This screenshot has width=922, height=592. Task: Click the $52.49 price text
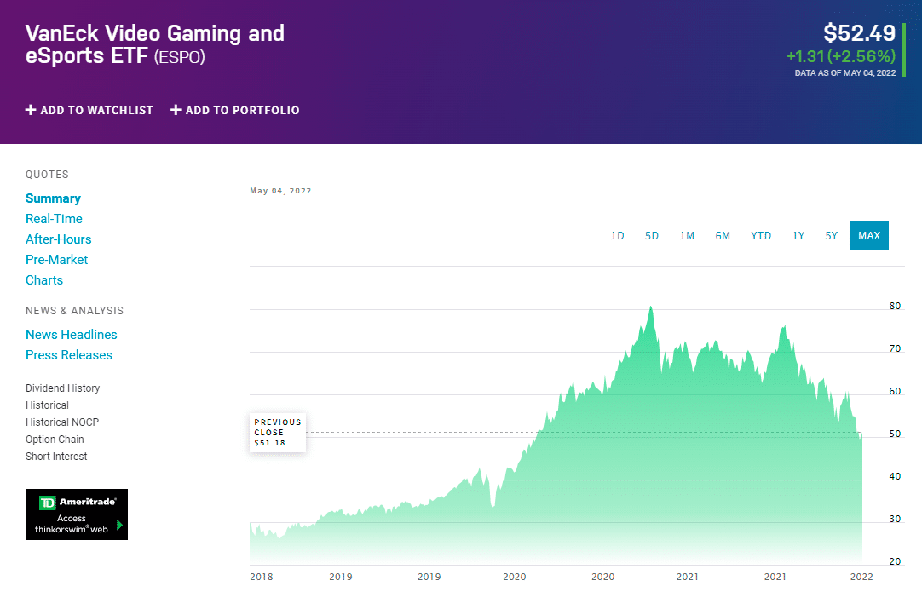tap(859, 33)
